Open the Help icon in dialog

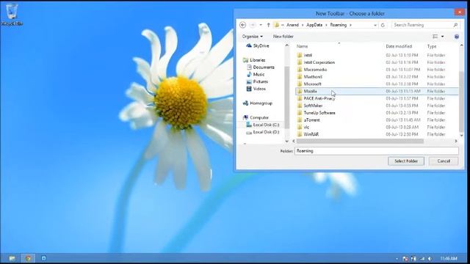click(x=457, y=37)
